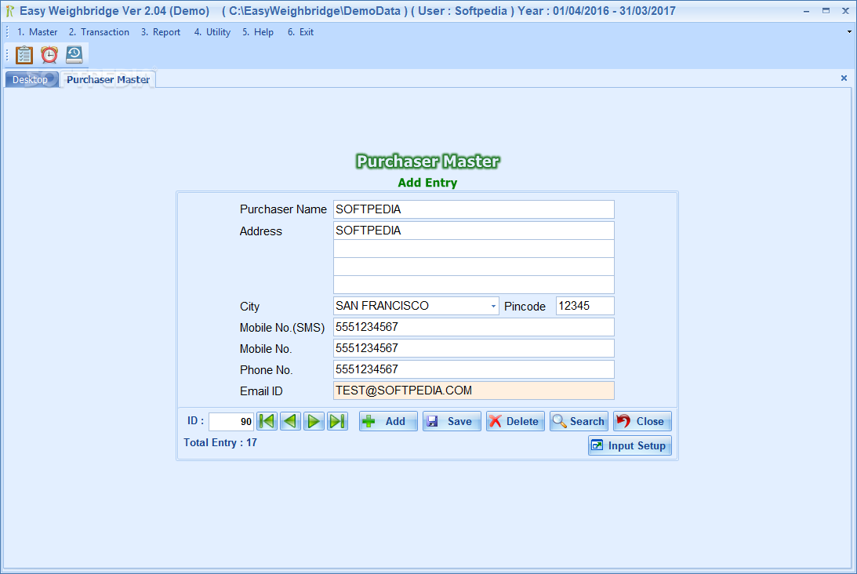Image resolution: width=857 pixels, height=574 pixels.
Task: Click the Close button in the form
Action: click(x=642, y=421)
